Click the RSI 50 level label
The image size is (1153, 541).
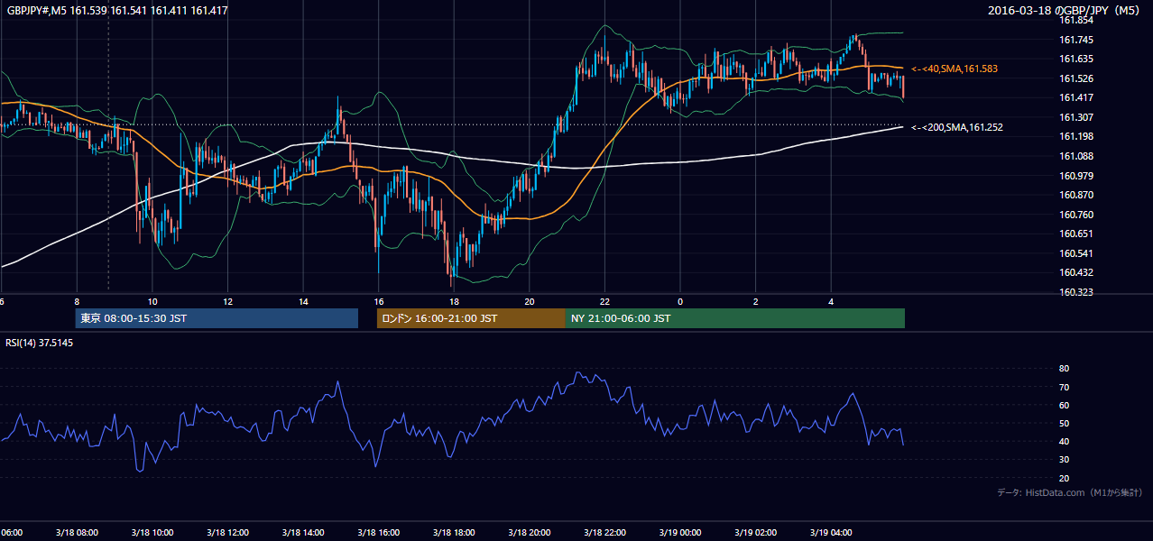(1064, 423)
